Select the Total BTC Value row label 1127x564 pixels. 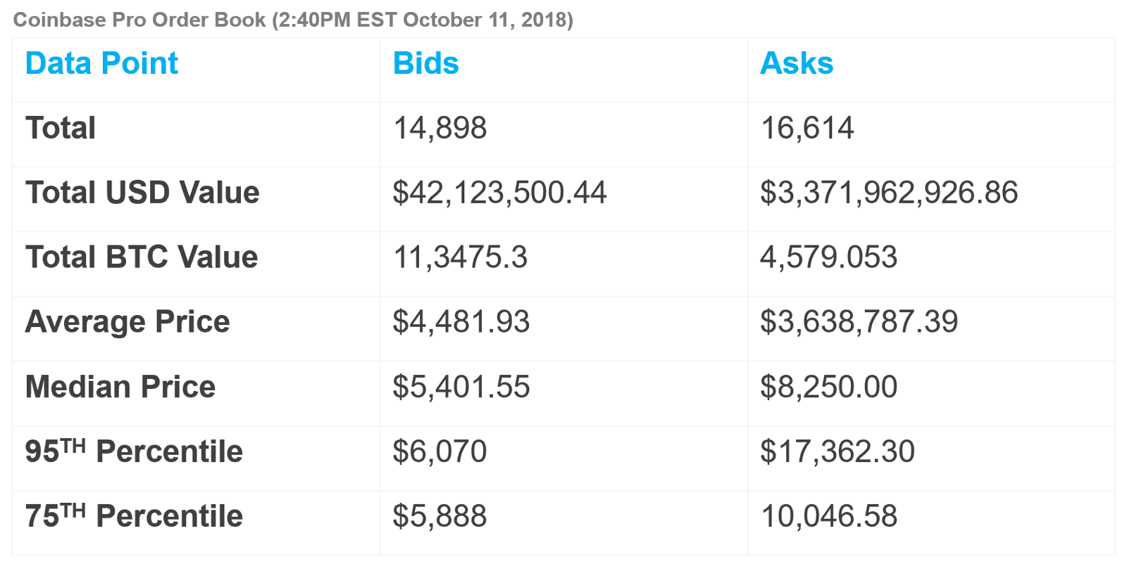(142, 257)
